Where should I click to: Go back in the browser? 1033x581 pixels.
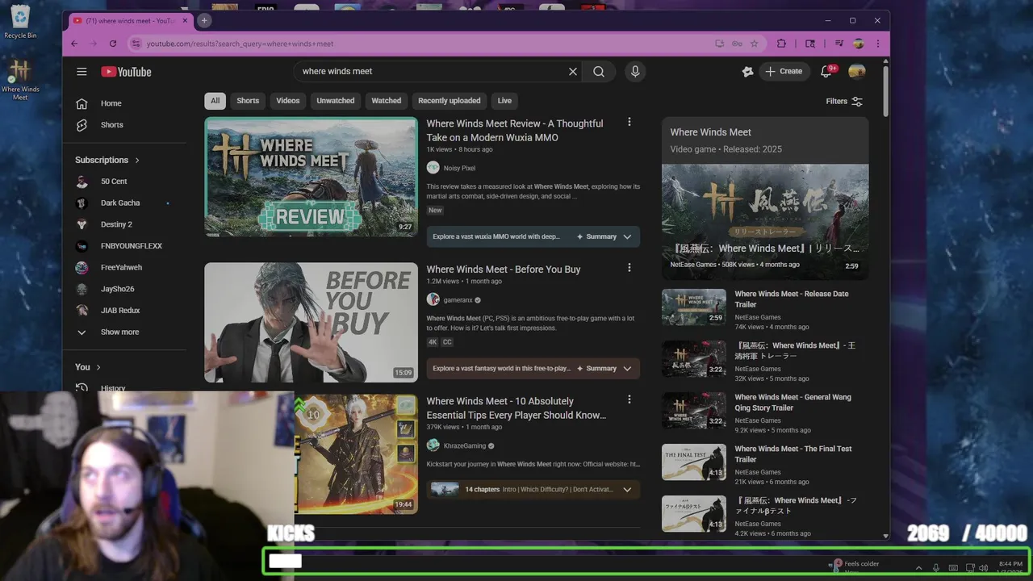74,44
